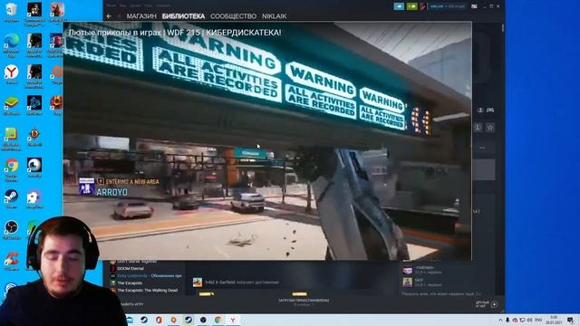The height and width of the screenshot is (326, 580).
Task: Open the game info button
Action: [x=478, y=128]
